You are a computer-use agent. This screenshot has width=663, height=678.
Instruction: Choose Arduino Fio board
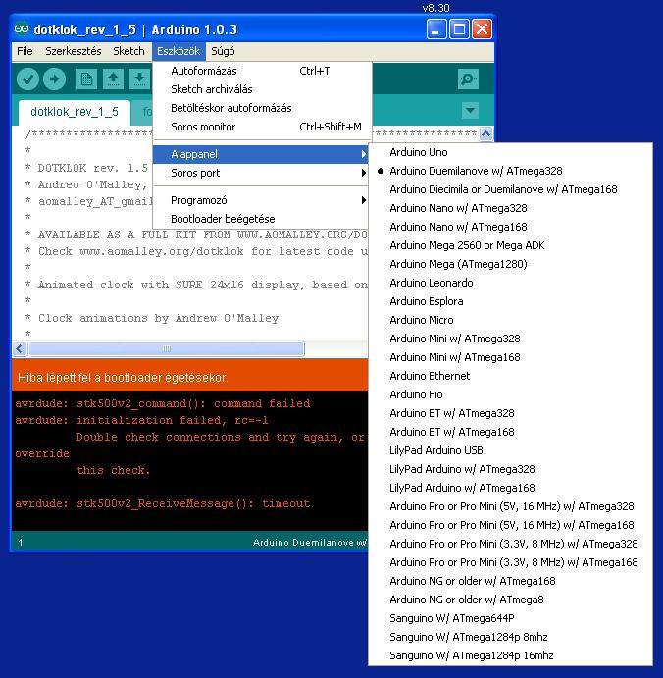(510, 394)
